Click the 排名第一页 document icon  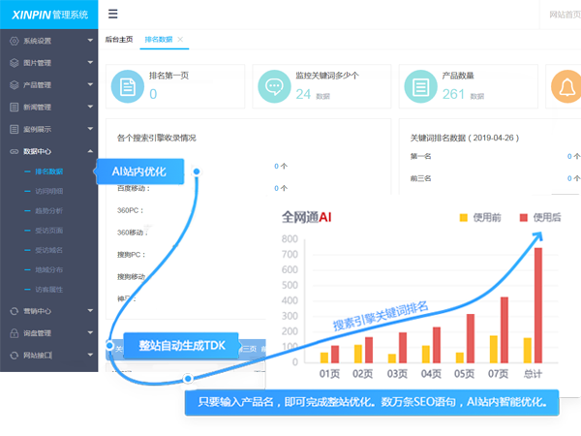pyautogui.click(x=127, y=87)
